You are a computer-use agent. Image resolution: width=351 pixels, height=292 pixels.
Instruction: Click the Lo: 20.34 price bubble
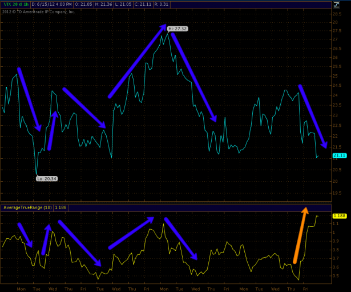click(46, 179)
